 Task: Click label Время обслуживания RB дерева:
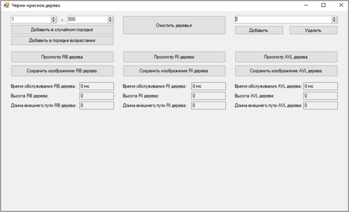pos(43,86)
